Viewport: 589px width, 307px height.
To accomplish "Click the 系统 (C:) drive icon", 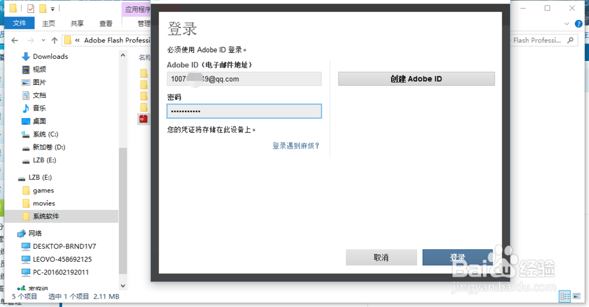I will pos(25,134).
